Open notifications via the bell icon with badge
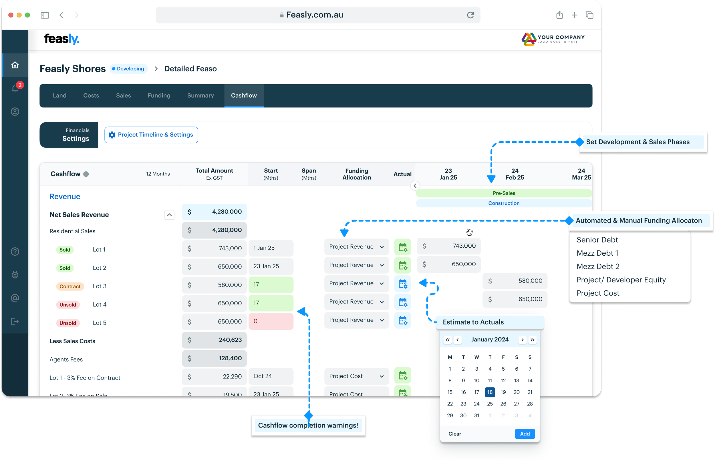The height and width of the screenshot is (461, 715). (x=15, y=88)
